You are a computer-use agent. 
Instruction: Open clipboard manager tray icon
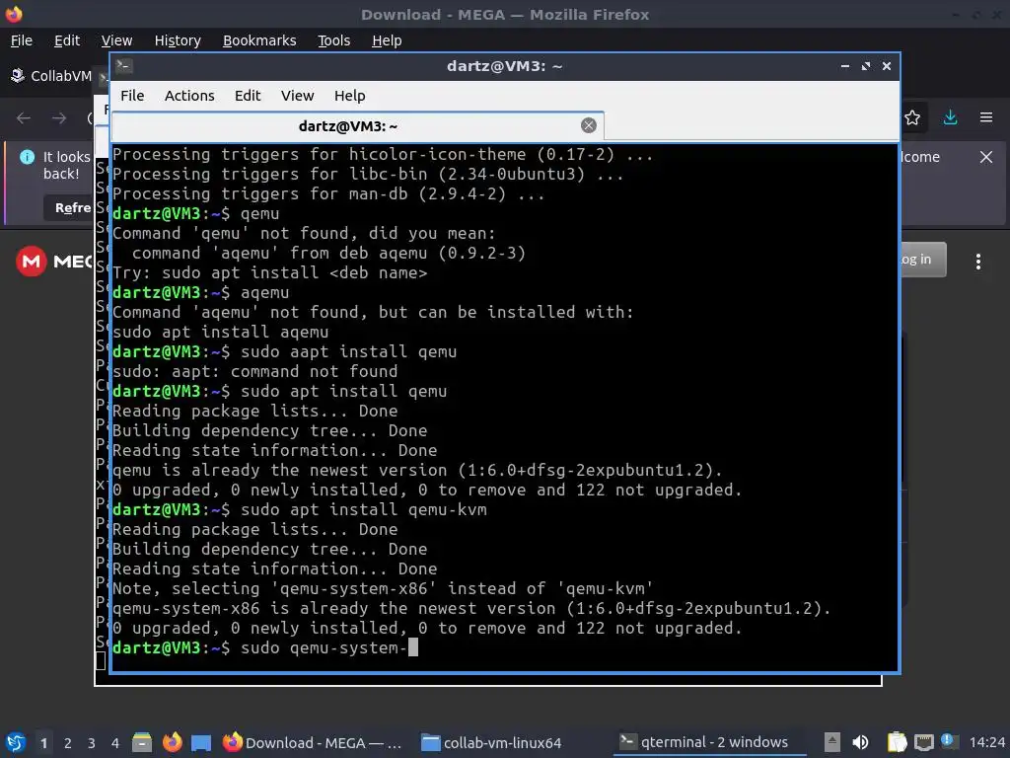tap(897, 742)
